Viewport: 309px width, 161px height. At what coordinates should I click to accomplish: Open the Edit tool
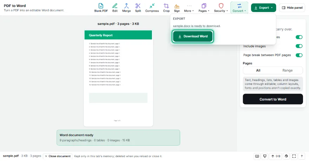tap(115, 8)
